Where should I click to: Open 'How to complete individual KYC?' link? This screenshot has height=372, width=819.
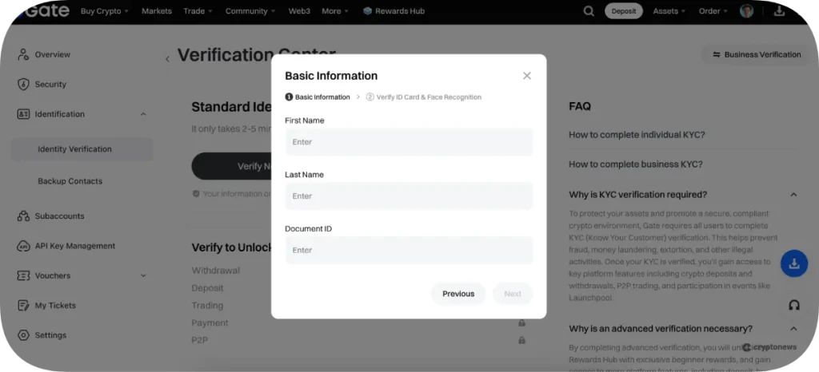click(x=637, y=134)
